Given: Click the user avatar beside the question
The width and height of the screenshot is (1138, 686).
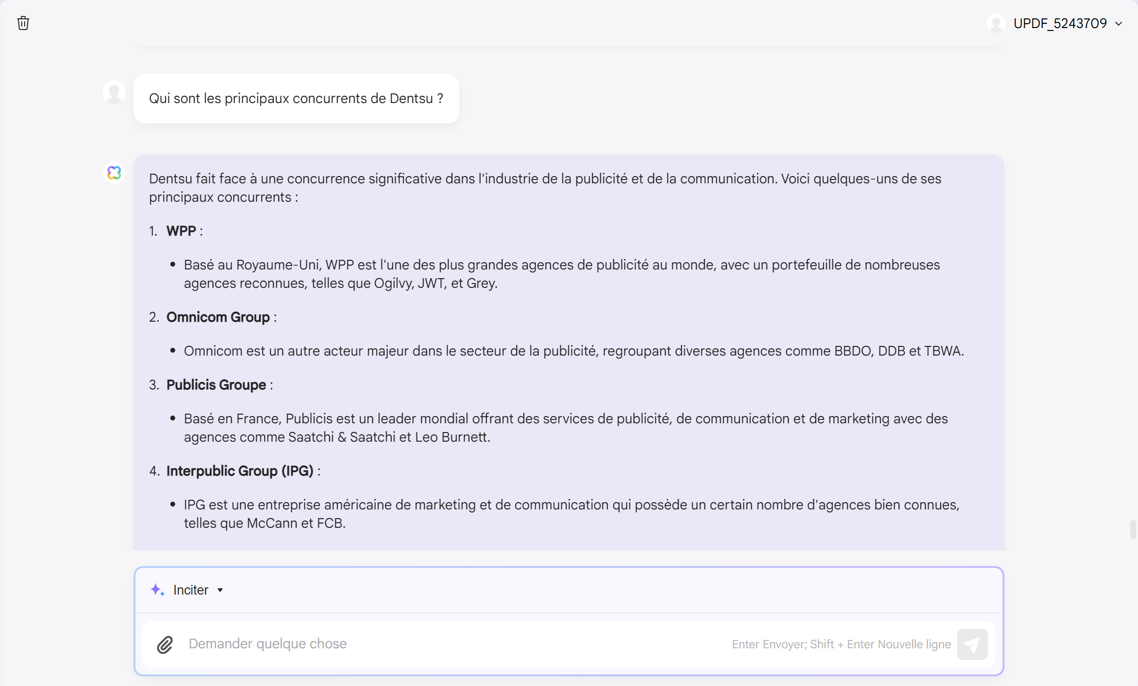Looking at the screenshot, I should click(114, 92).
